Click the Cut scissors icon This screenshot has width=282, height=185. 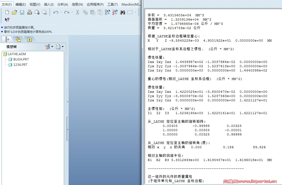[77, 12]
